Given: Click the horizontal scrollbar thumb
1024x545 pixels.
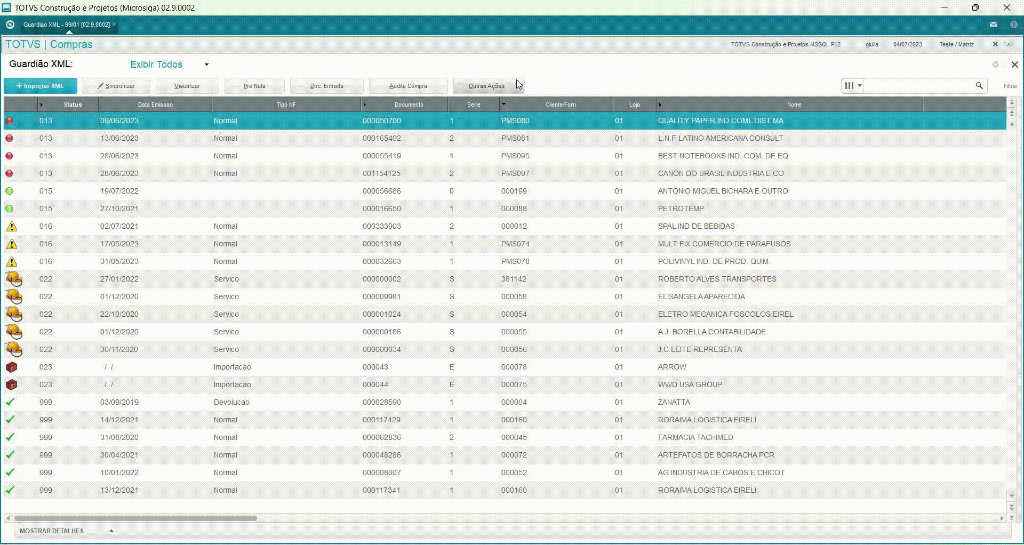Looking at the screenshot, I should point(135,518).
